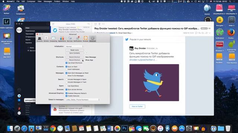
Task: Open the Composing preferences tab
Action: pyautogui.click(x=53, y=39)
